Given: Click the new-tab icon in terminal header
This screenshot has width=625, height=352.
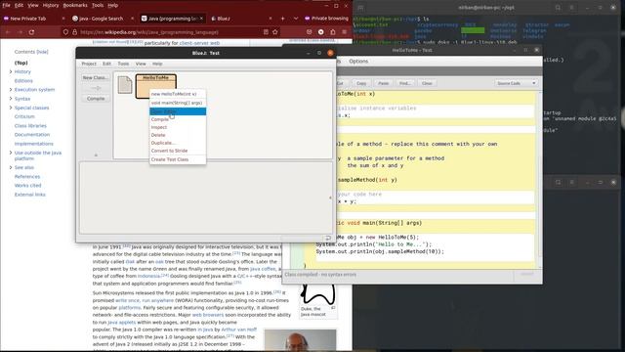Looking at the screenshot, I should click(x=360, y=7).
